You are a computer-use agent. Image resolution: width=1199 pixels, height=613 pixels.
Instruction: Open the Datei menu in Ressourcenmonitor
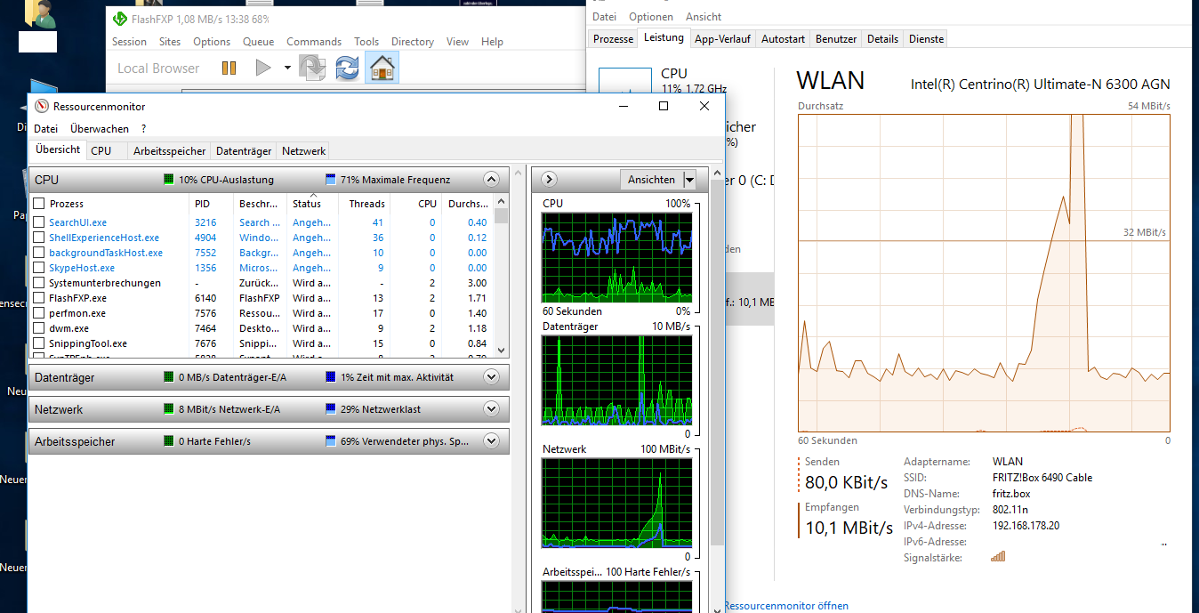pos(45,129)
